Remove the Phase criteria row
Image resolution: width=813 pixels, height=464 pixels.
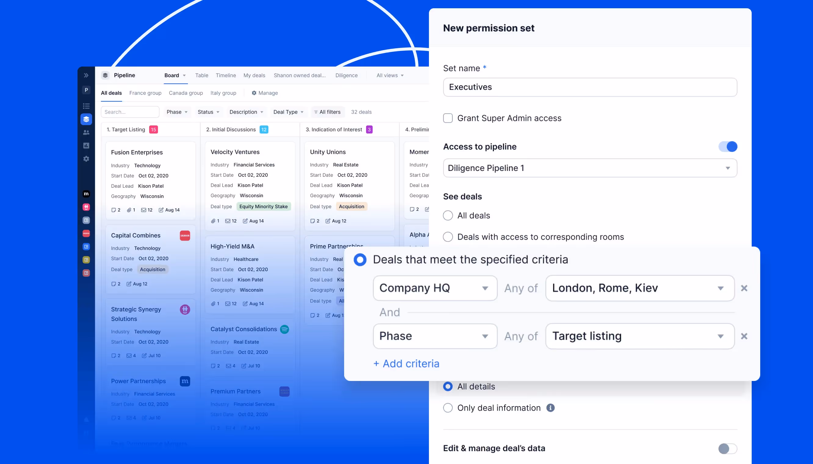[x=744, y=336]
